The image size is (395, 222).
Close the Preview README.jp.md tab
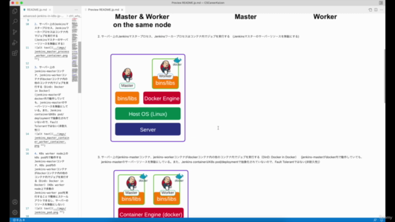tap(122, 10)
